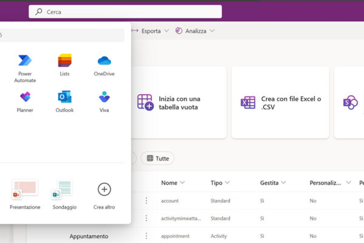
Task: Open the Gestita column dropdown
Action: click(284, 182)
